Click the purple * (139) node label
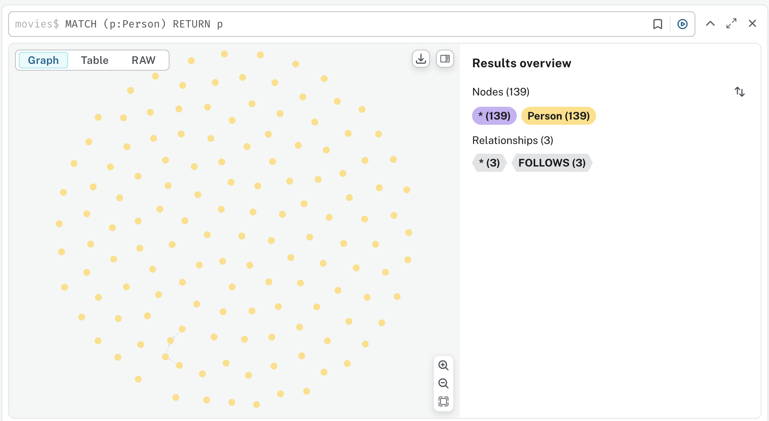 (494, 116)
